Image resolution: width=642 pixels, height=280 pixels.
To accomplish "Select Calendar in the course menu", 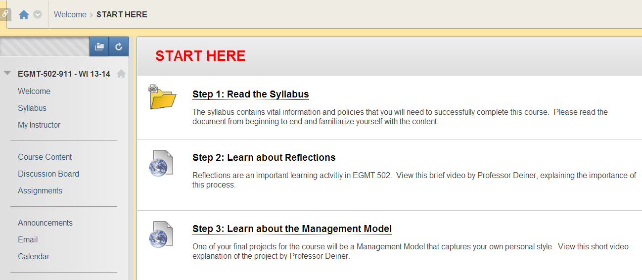I will tap(34, 256).
